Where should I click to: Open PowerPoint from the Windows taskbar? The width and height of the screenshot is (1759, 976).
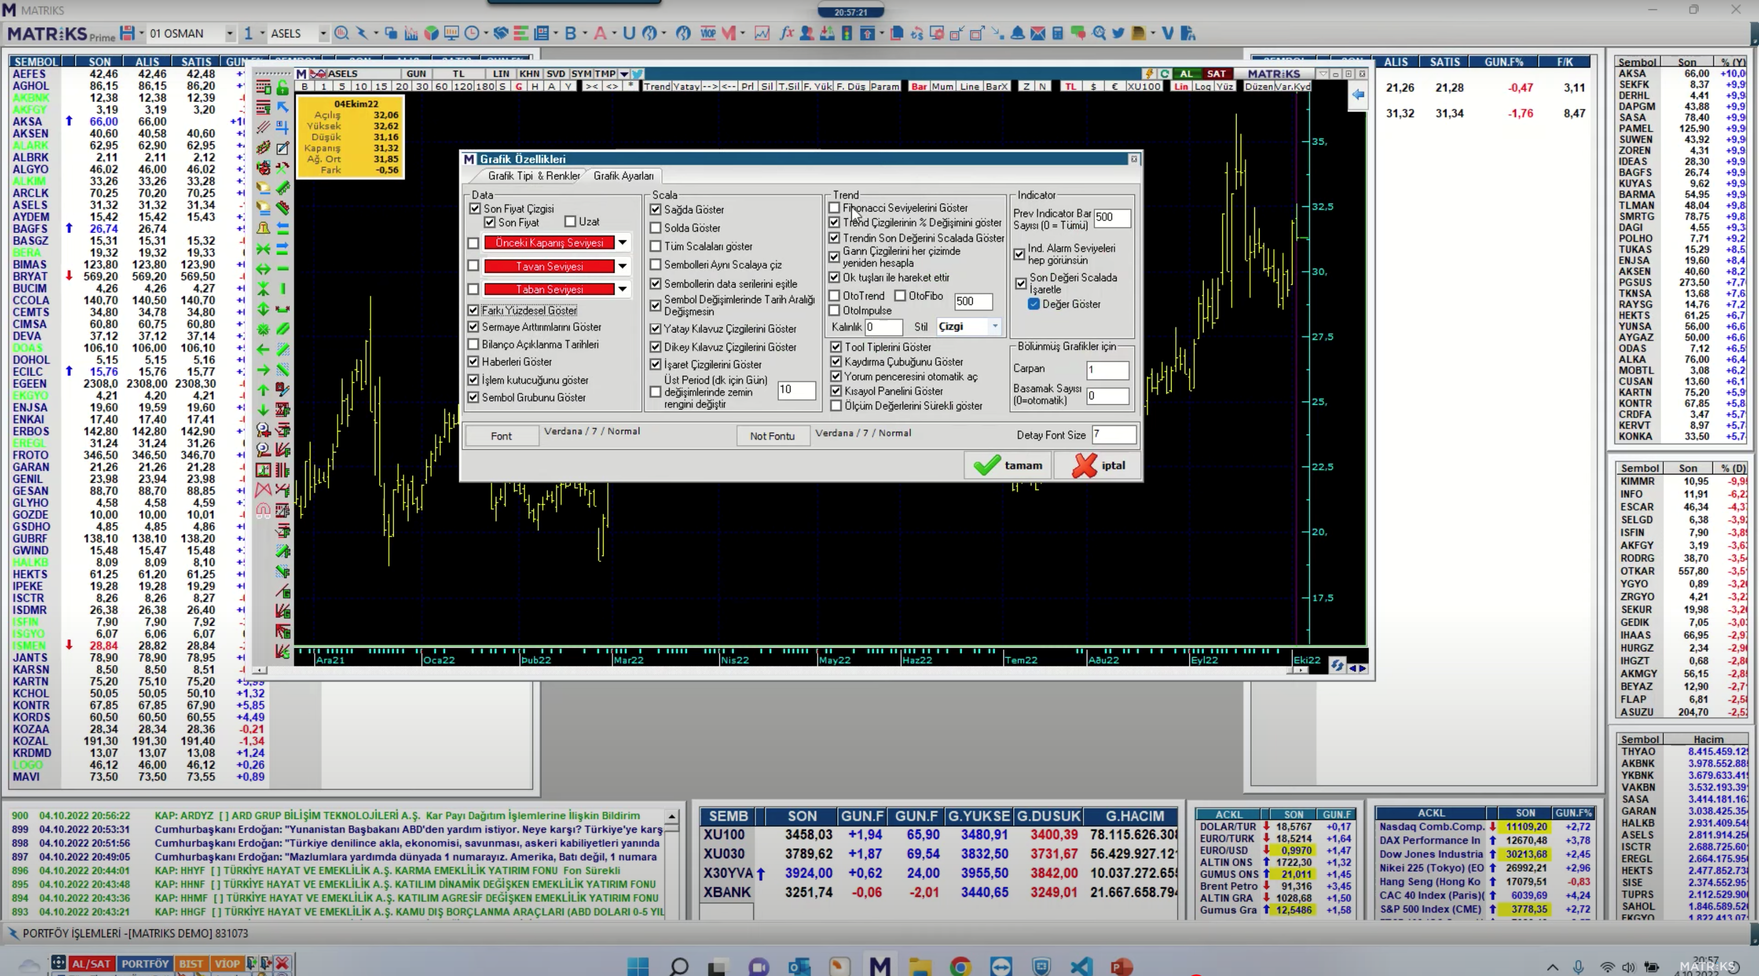click(1122, 966)
